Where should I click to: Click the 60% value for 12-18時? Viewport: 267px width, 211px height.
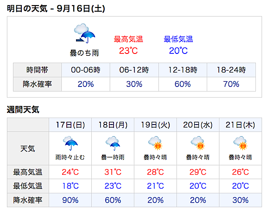(x=183, y=84)
